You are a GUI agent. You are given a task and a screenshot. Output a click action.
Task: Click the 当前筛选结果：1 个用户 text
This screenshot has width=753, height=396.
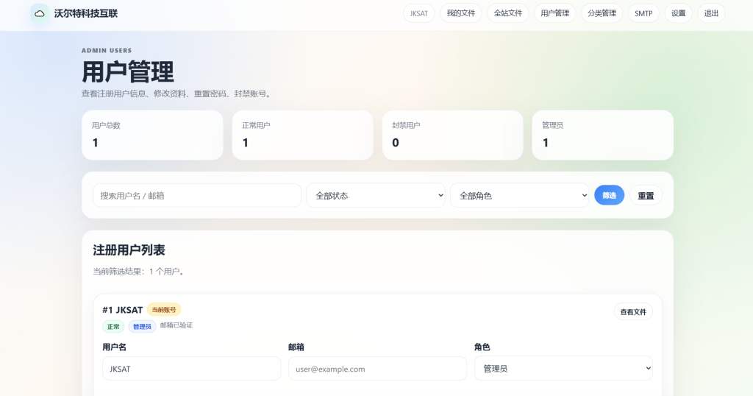pos(139,272)
